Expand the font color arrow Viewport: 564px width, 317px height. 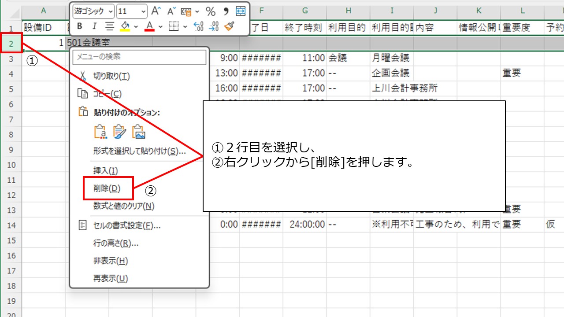click(160, 27)
